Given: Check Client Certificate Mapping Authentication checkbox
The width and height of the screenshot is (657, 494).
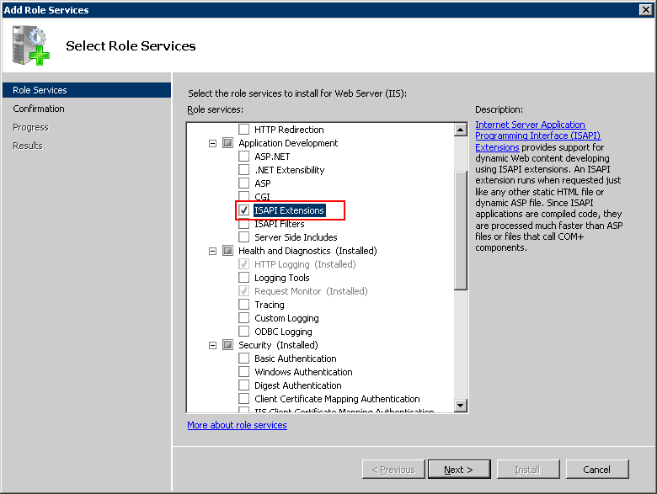Looking at the screenshot, I should (x=244, y=398).
